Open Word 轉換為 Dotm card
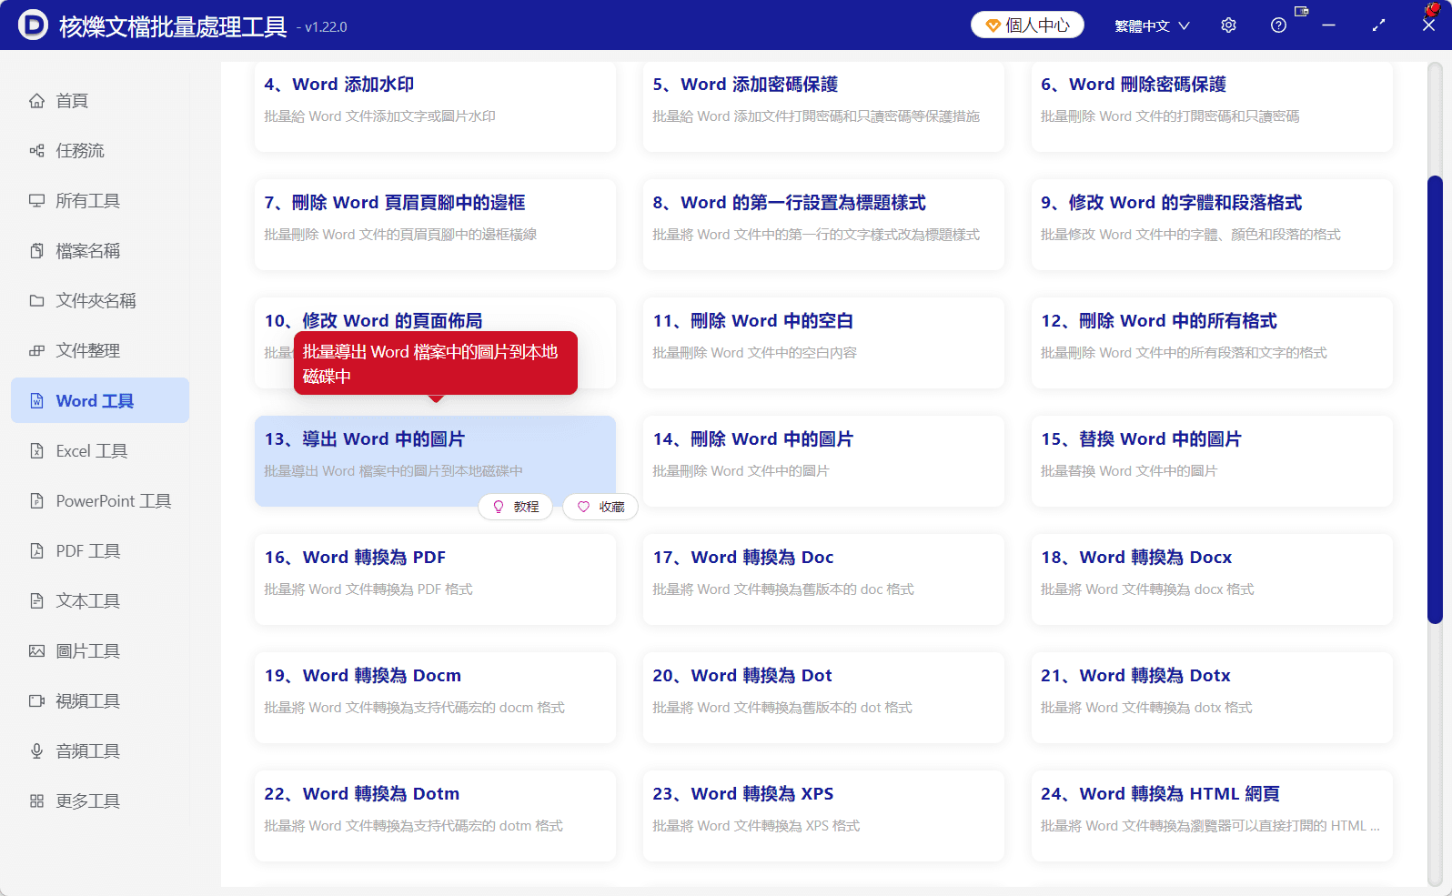 (435, 816)
